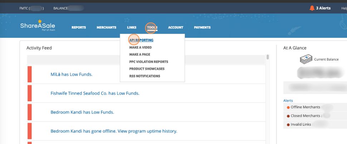Expand the Tools navigation dropdown
Viewport: 347px width, 144px height.
pyautogui.click(x=152, y=28)
